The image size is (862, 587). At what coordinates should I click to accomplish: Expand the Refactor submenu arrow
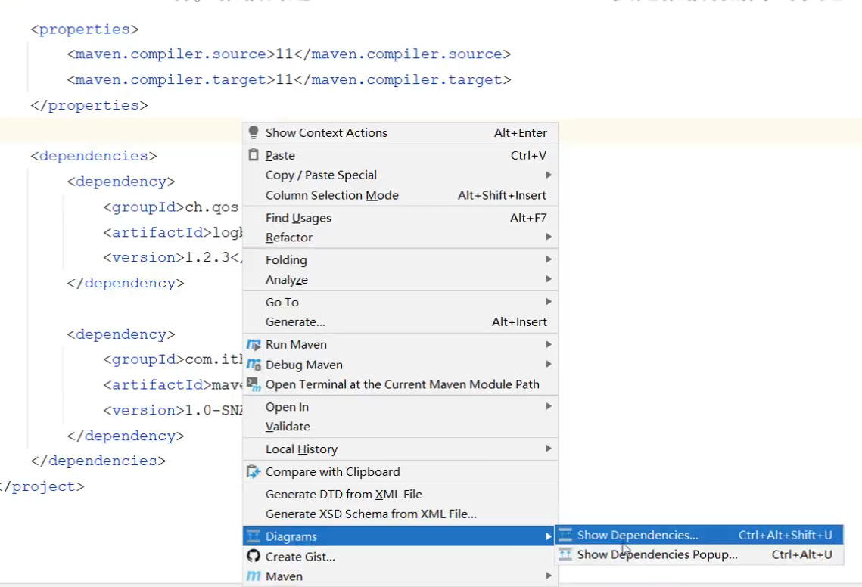pyautogui.click(x=548, y=237)
